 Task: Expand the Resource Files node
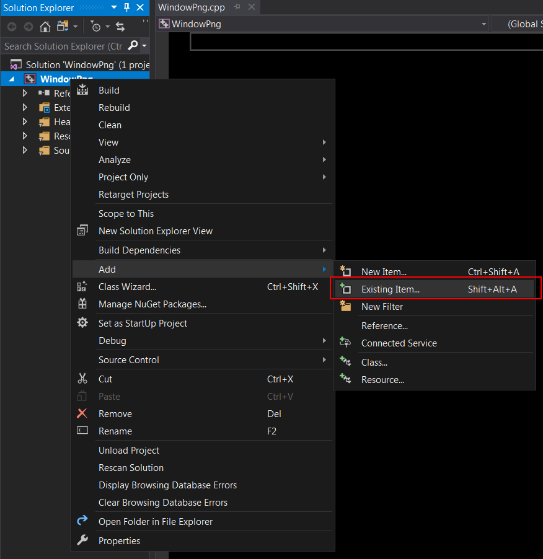point(25,136)
